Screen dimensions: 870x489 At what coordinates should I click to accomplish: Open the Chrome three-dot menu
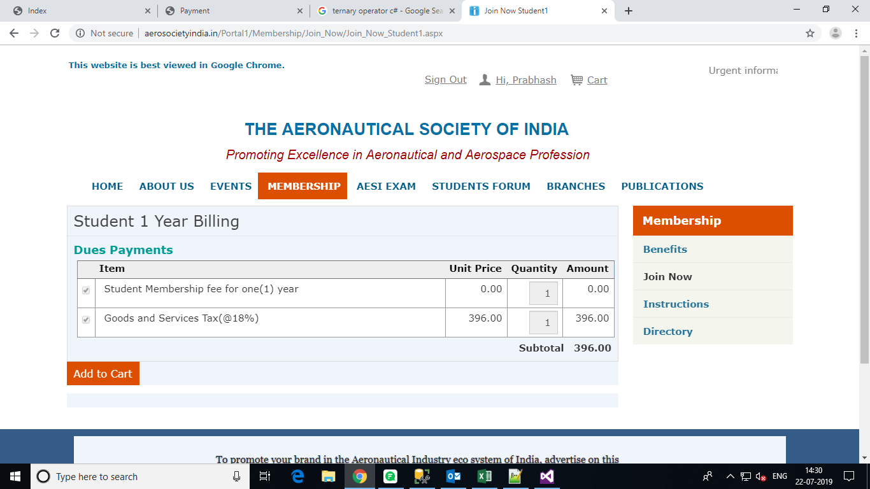(x=855, y=33)
